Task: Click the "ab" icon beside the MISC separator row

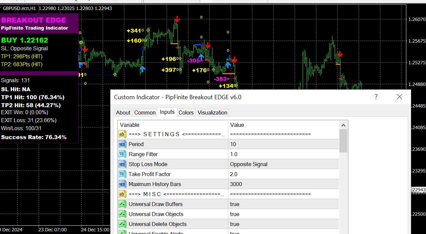Action: pos(122,194)
